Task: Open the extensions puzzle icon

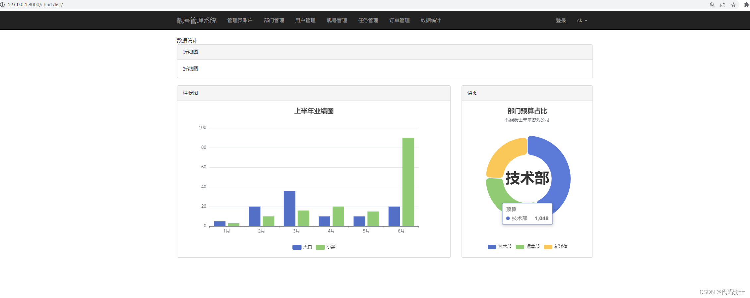Action: pyautogui.click(x=746, y=5)
